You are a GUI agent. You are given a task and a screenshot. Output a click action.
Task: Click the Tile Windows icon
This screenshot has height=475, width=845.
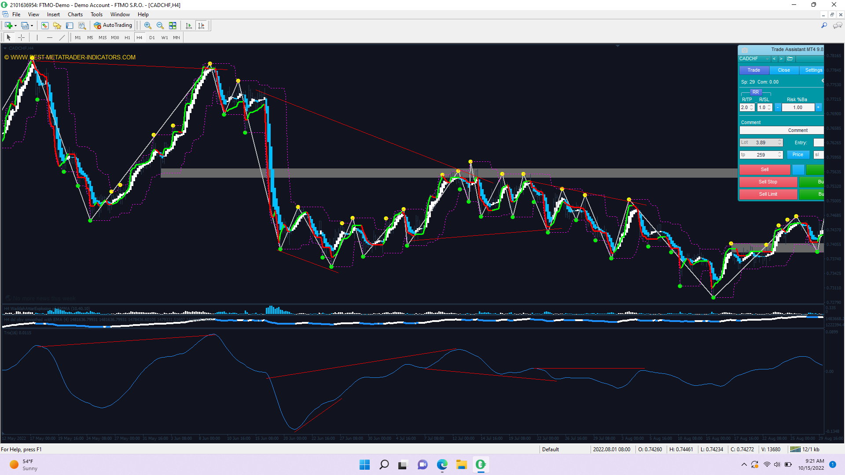pos(173,26)
